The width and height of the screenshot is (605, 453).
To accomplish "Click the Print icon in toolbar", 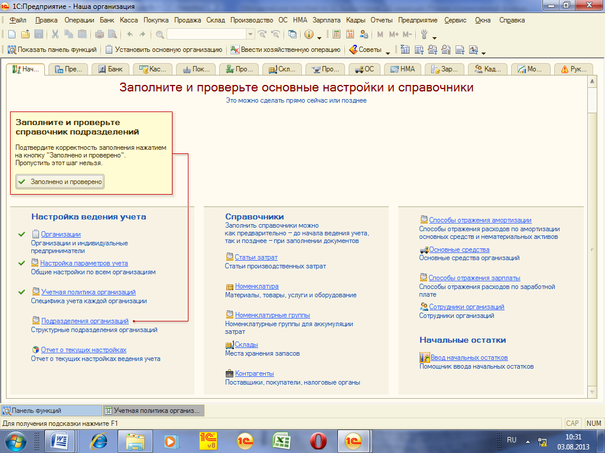I will pos(99,34).
